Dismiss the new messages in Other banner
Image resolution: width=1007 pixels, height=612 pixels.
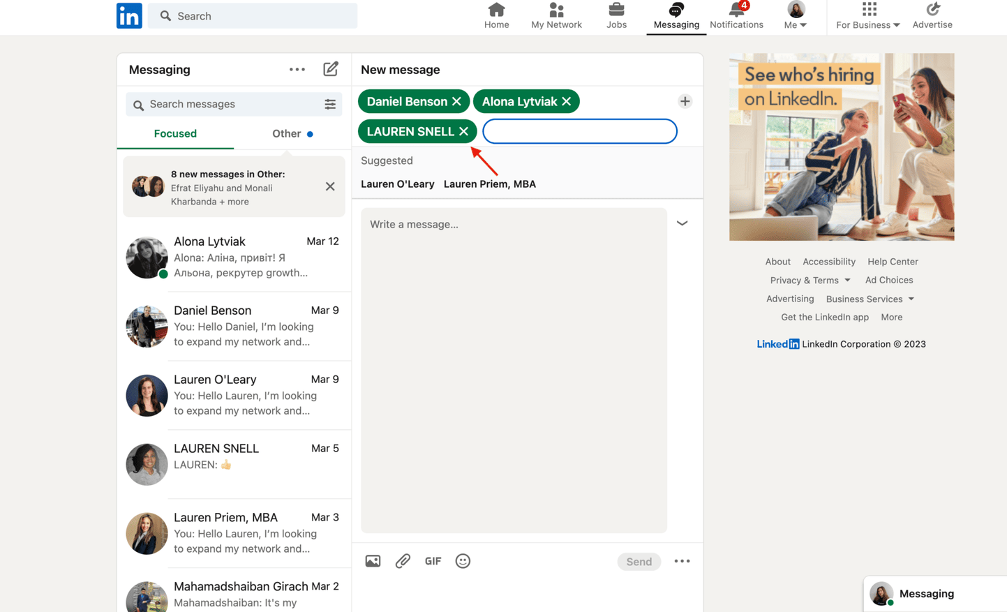[x=330, y=187]
